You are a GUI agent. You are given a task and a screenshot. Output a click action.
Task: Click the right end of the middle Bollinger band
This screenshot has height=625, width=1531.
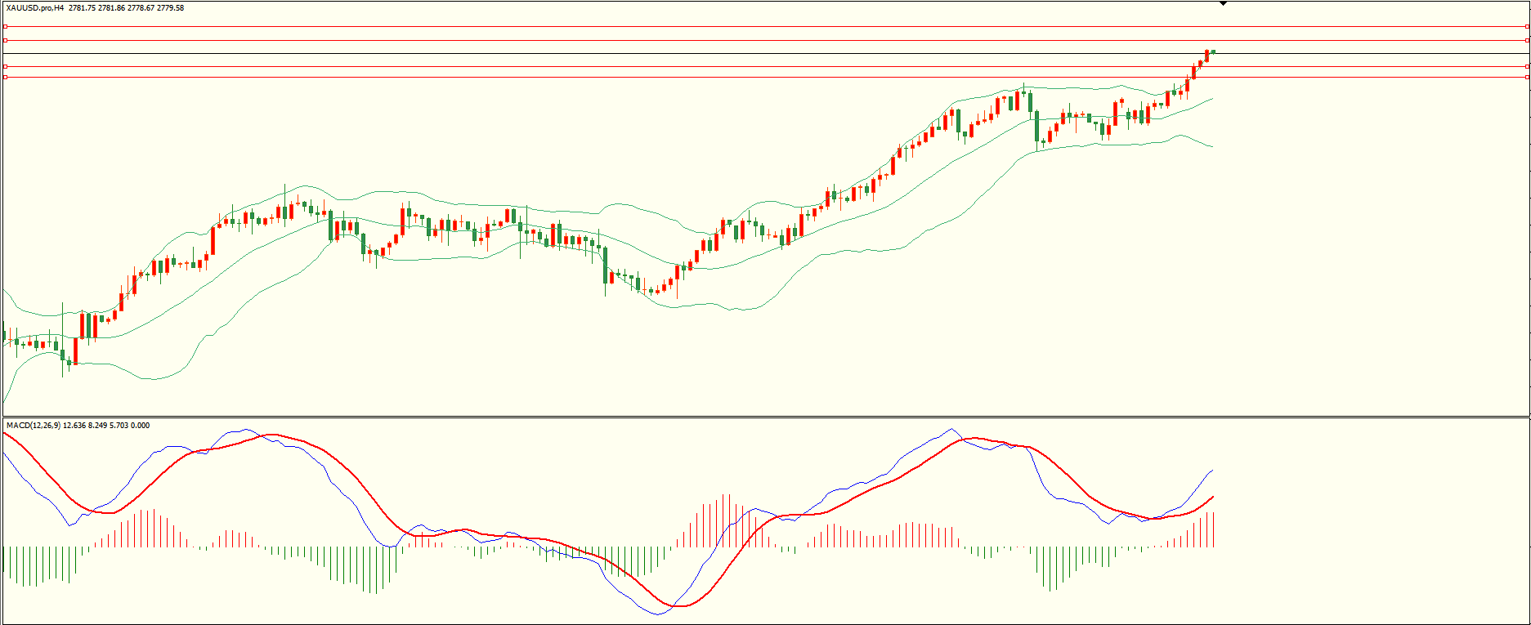tap(1211, 99)
